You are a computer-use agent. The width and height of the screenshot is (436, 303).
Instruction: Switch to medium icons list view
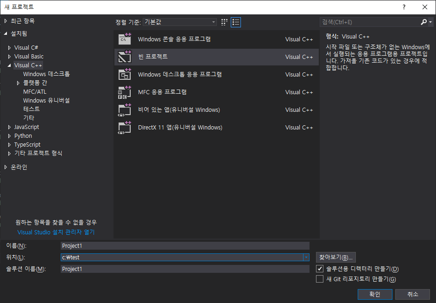236,22
